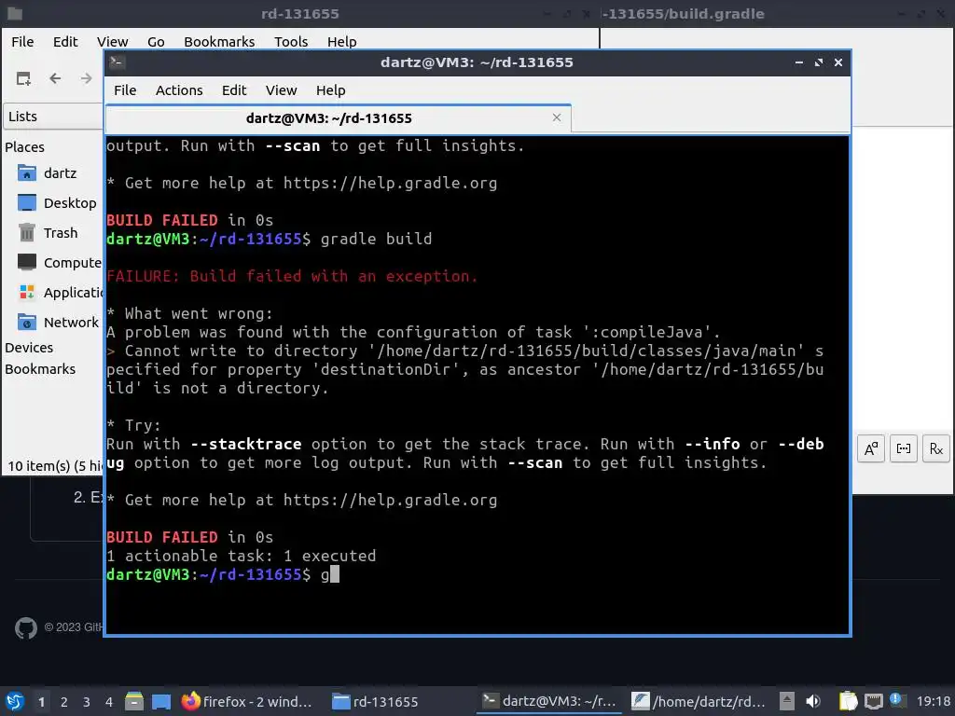Toggle whole word match in editor search
Screen dimensions: 955x716
pos(903,449)
